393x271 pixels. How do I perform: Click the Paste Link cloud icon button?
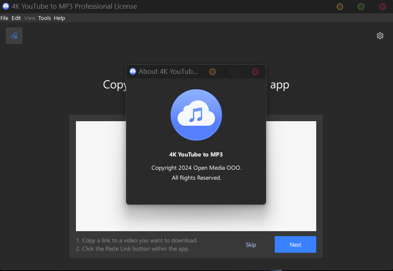(14, 36)
